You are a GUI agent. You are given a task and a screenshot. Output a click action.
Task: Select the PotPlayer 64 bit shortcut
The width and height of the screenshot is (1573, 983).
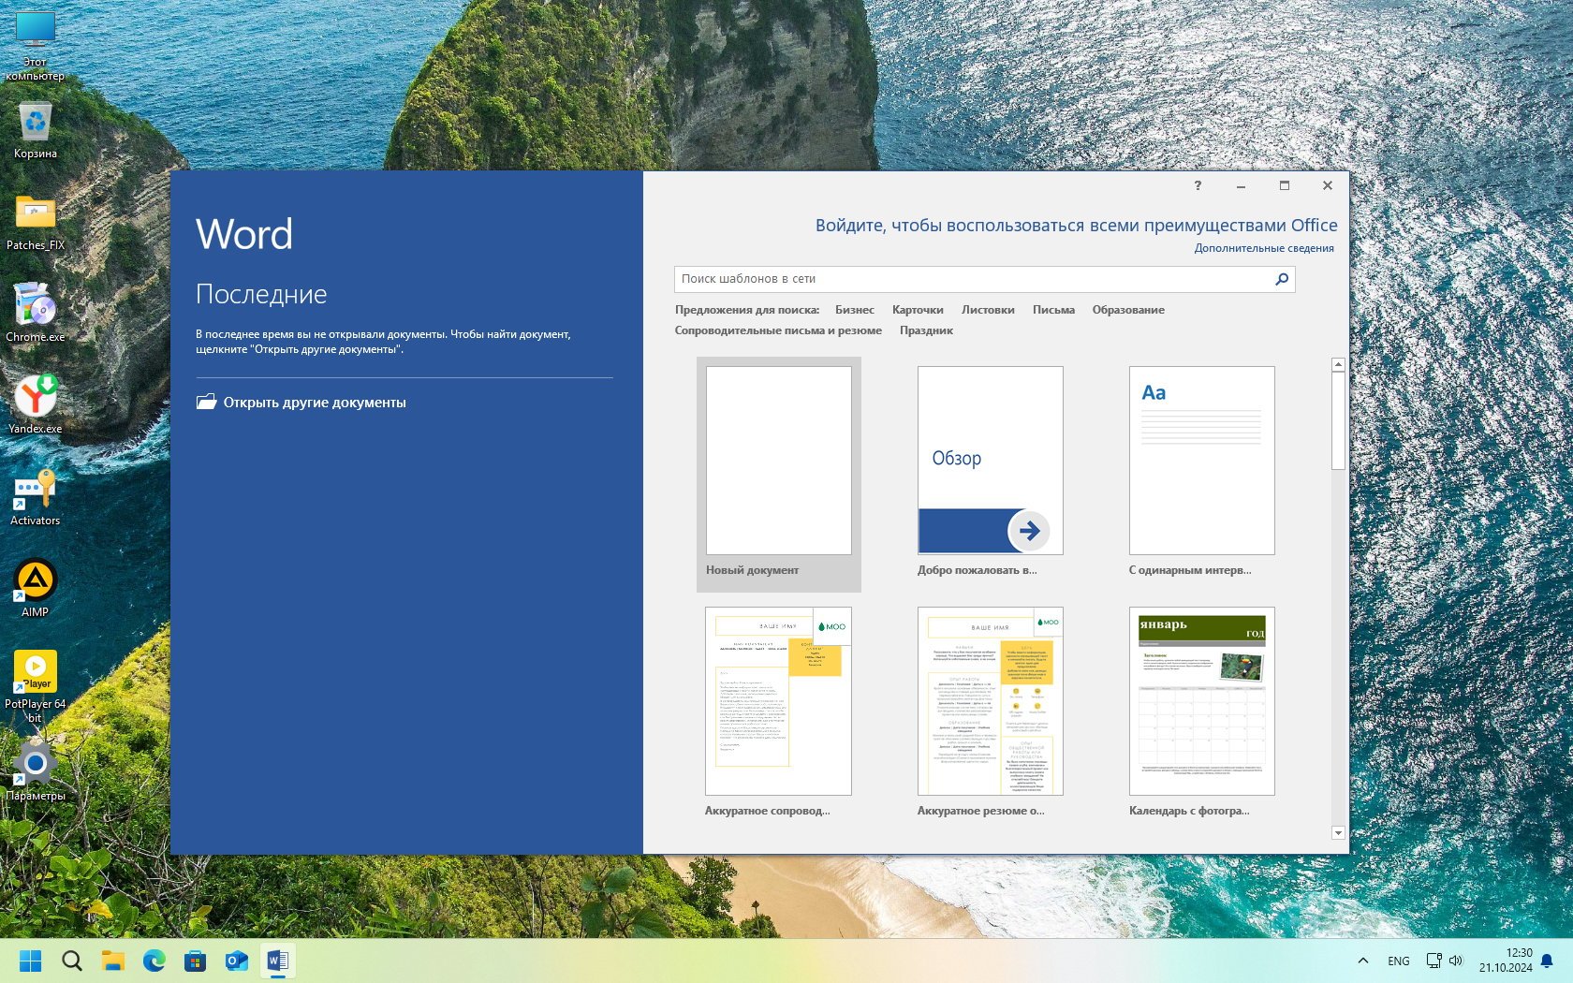35,686
